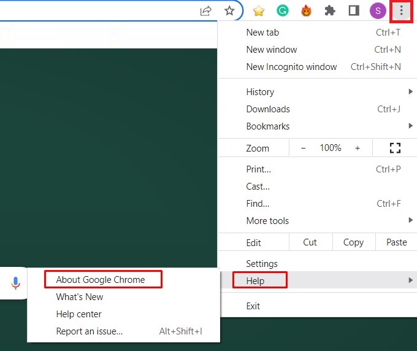This screenshot has width=417, height=351.
Task: Click the Paste button in Edit row
Action: 396,242
